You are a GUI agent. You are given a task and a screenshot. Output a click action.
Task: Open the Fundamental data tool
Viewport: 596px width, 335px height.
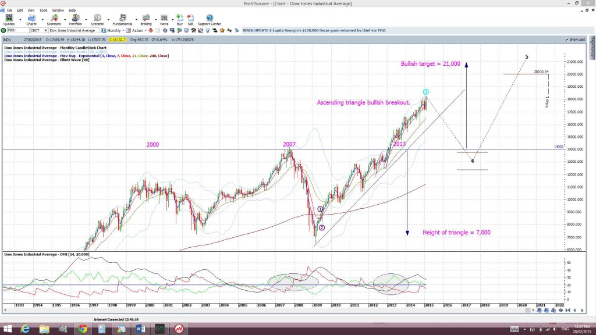click(x=122, y=20)
